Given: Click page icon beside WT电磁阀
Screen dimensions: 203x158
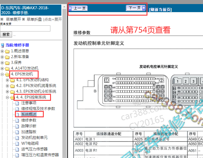Looking at the screenshot, I should [x=17, y=144].
